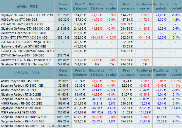Click the 'nVidia – PCI-E' section header
Viewport: 182px width, 128px height.
[27, 6]
